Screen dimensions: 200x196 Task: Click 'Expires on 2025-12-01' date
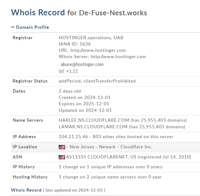(84, 104)
